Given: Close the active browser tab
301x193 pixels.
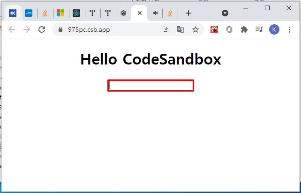Looking at the screenshot, I should 140,13.
